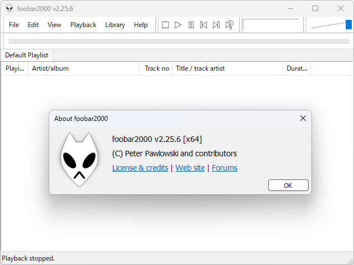
Task: Click the seekbar progress track
Action: coord(179,41)
